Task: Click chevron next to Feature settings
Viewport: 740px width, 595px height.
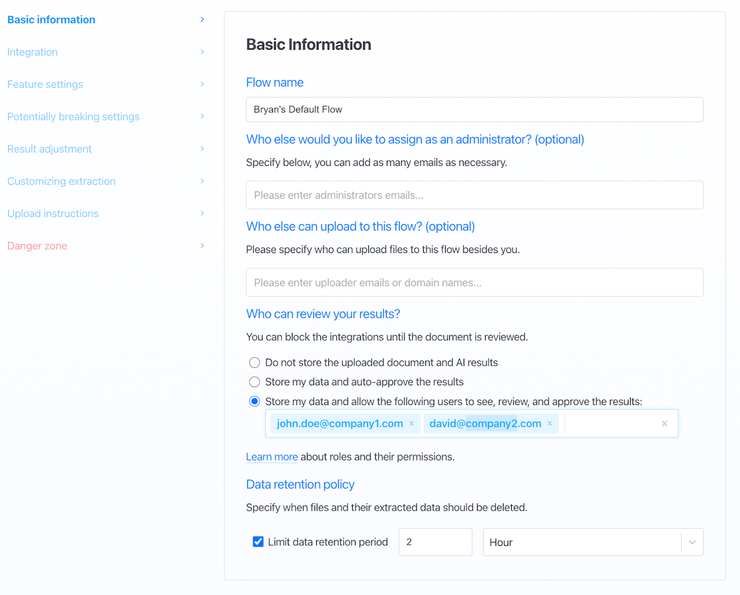Action: [x=202, y=84]
